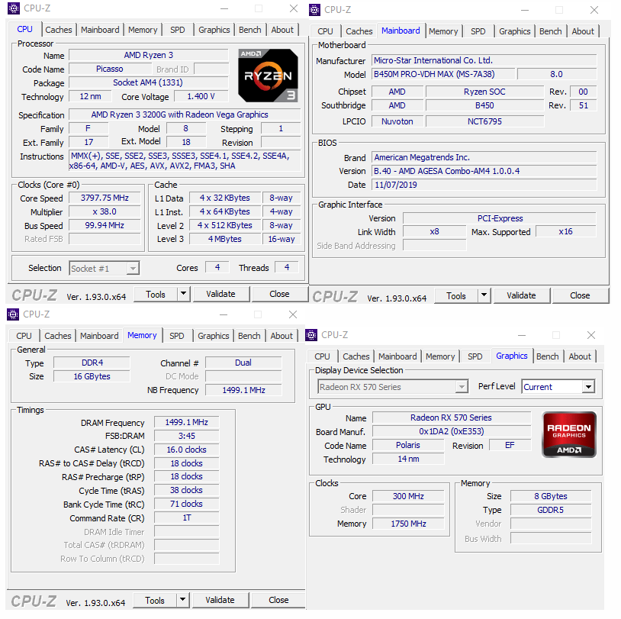Image resolution: width=621 pixels, height=619 pixels.
Task: Click the Multiplier value x 38.0
Action: 105,211
